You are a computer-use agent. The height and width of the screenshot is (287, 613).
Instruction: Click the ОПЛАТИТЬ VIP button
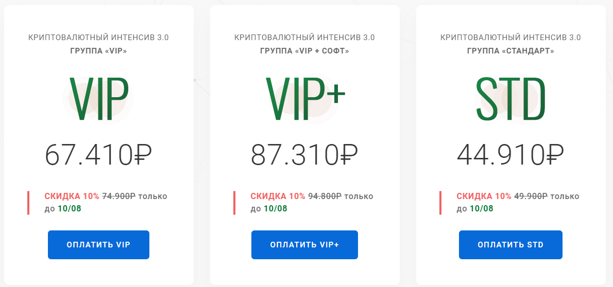[98, 245]
